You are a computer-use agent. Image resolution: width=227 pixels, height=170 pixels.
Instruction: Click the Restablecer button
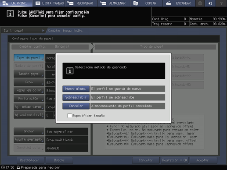30,160
